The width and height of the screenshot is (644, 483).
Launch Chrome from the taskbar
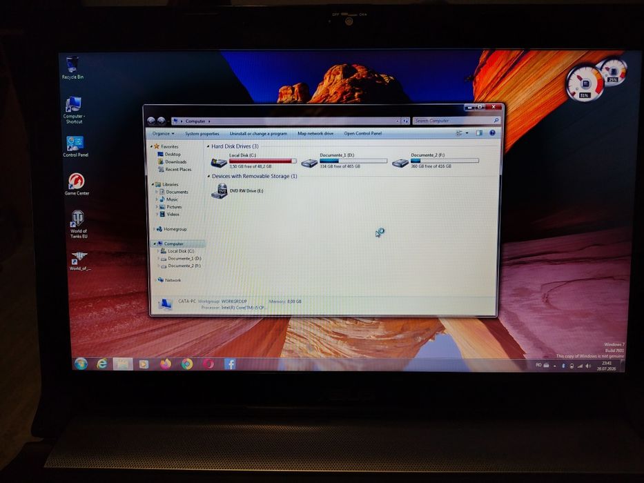coord(187,364)
